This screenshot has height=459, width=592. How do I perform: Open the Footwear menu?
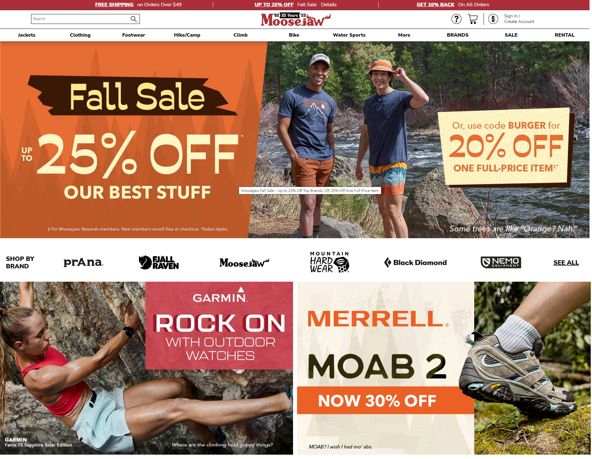point(134,35)
